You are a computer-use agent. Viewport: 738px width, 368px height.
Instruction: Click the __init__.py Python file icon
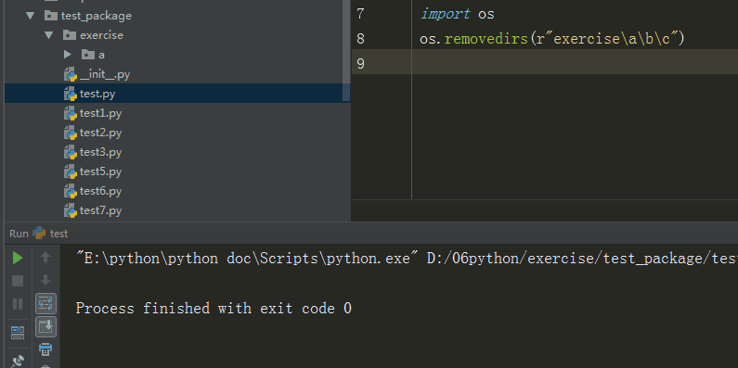[71, 75]
